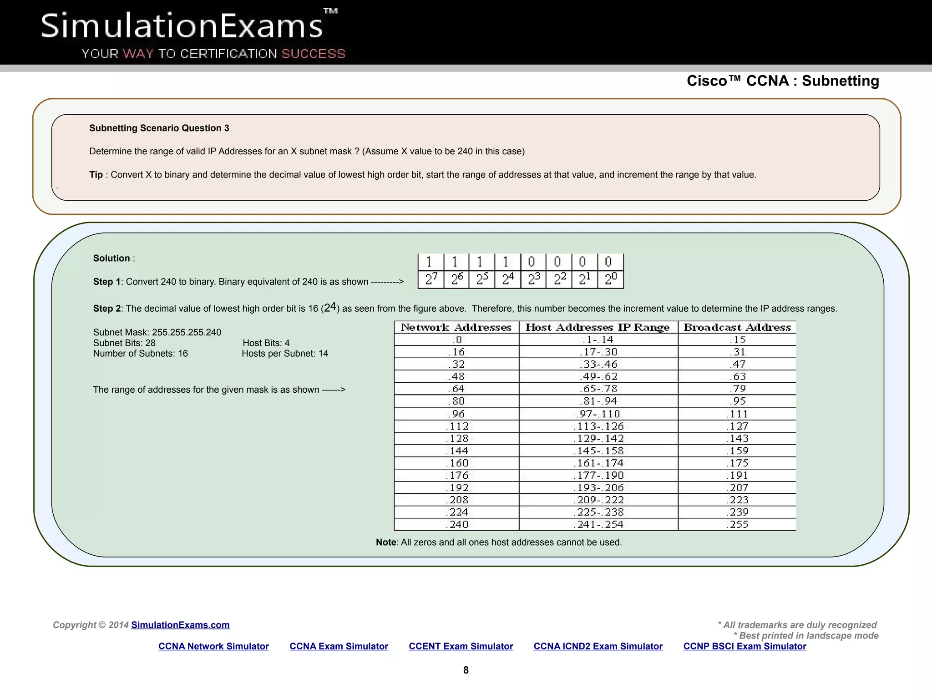
Task: Click the '.32' network address cell
Action: [x=456, y=364]
